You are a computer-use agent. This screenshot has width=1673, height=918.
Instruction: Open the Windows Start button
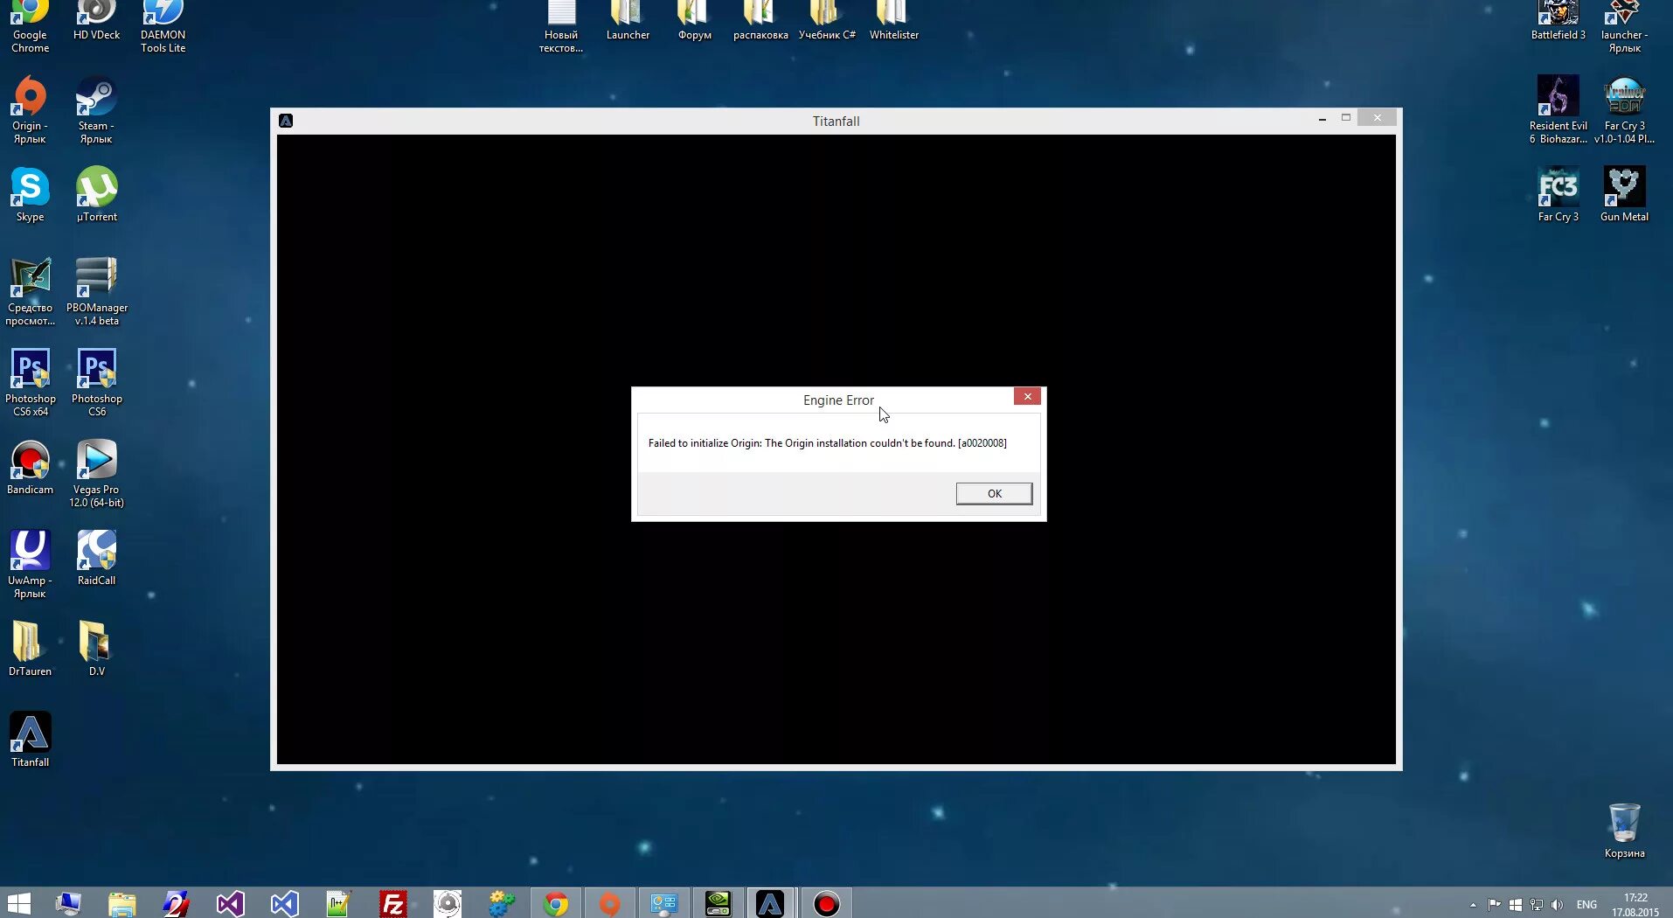click(18, 903)
